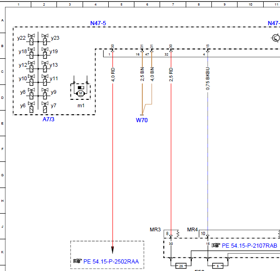This screenshot has height=271, width=280.
Task: Click the resistor symbol next to MR3
Action: coord(178,234)
